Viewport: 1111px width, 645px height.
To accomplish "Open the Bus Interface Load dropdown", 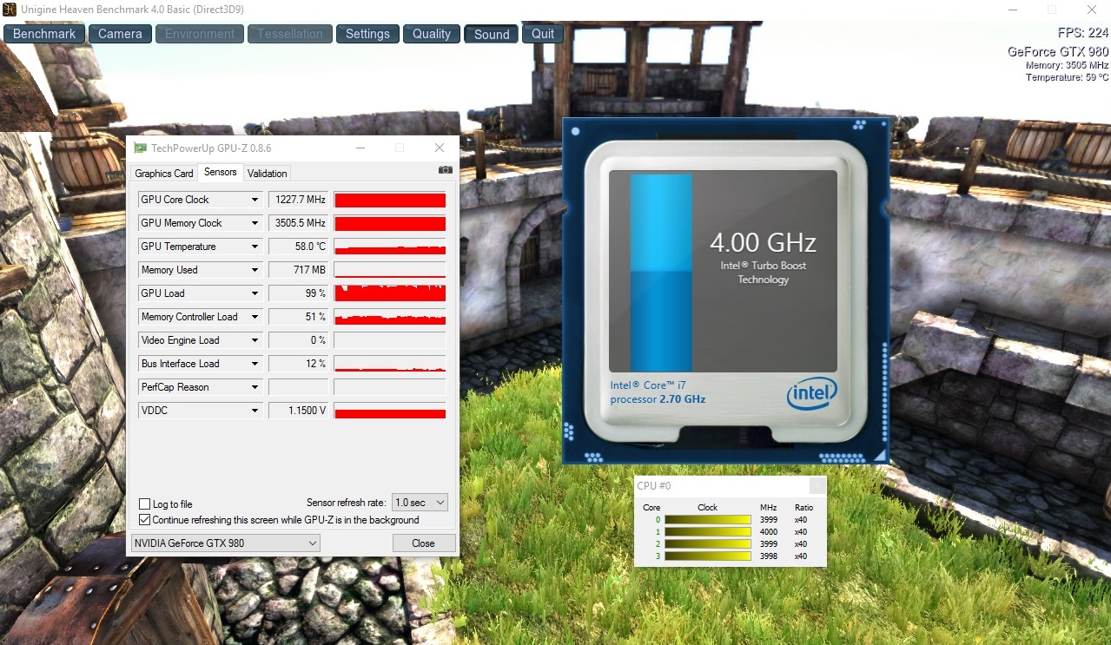I will [255, 364].
